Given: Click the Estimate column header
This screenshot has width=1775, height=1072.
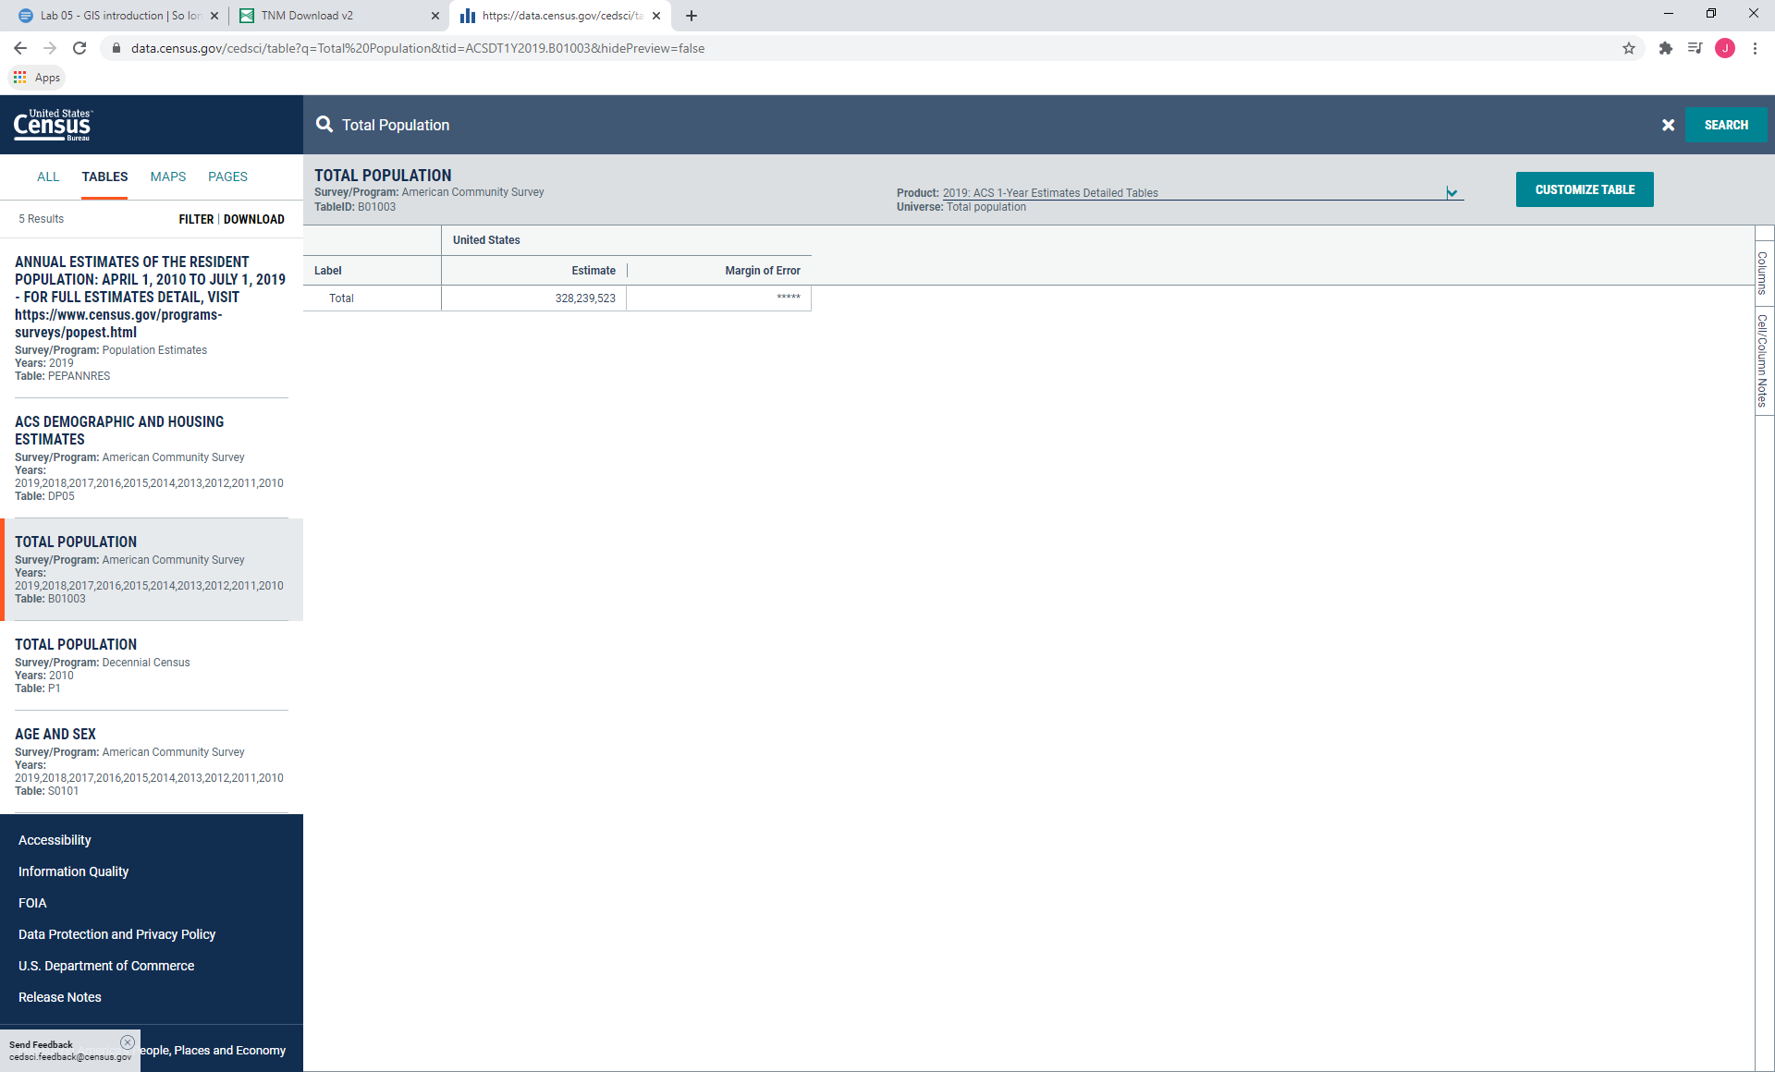Looking at the screenshot, I should click(534, 271).
